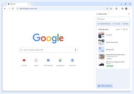Click the Google homepage search box
Viewport: 134px width, 94px height.
tap(48, 50)
